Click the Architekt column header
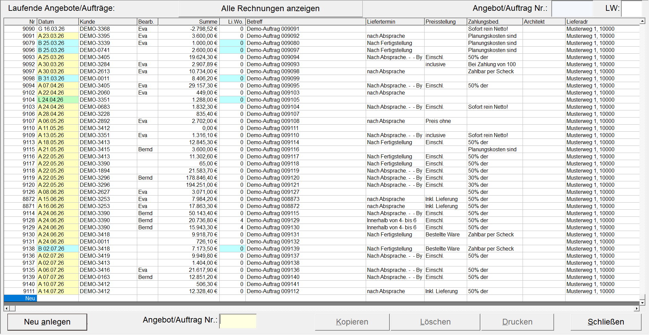The image size is (649, 335). coord(544,22)
